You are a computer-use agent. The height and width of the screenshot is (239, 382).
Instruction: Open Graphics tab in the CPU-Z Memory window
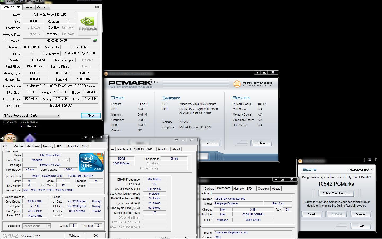click(x=164, y=149)
